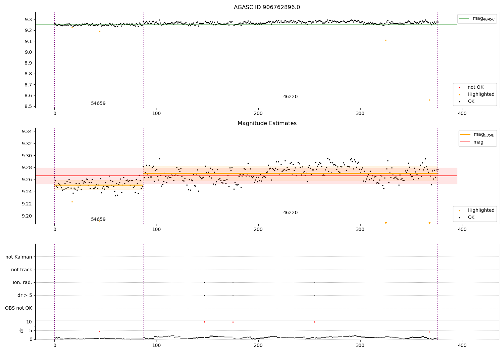Click the Magnitude Estimates subplot title

[x=267, y=123]
